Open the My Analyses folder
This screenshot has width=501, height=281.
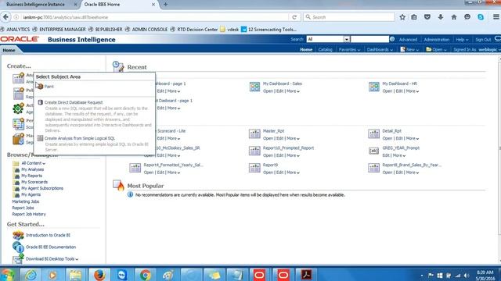[32, 169]
